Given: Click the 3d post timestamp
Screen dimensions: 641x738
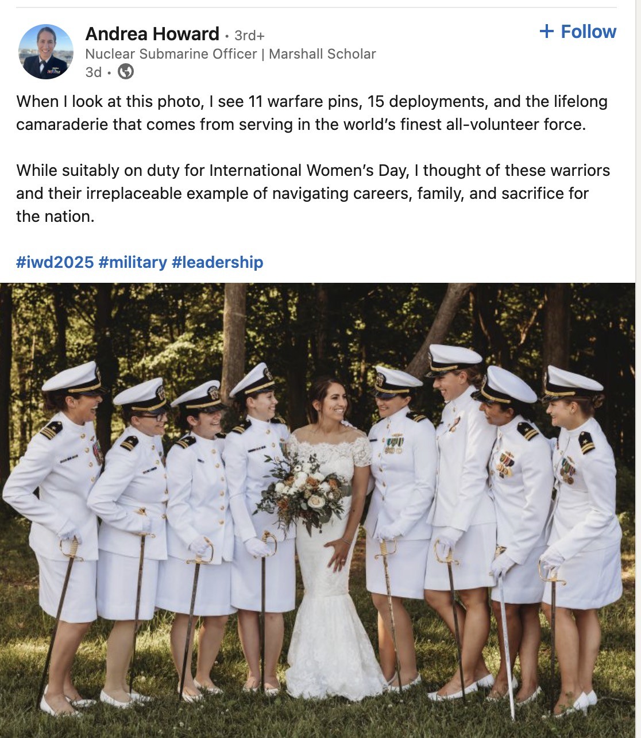Looking at the screenshot, I should click(93, 72).
